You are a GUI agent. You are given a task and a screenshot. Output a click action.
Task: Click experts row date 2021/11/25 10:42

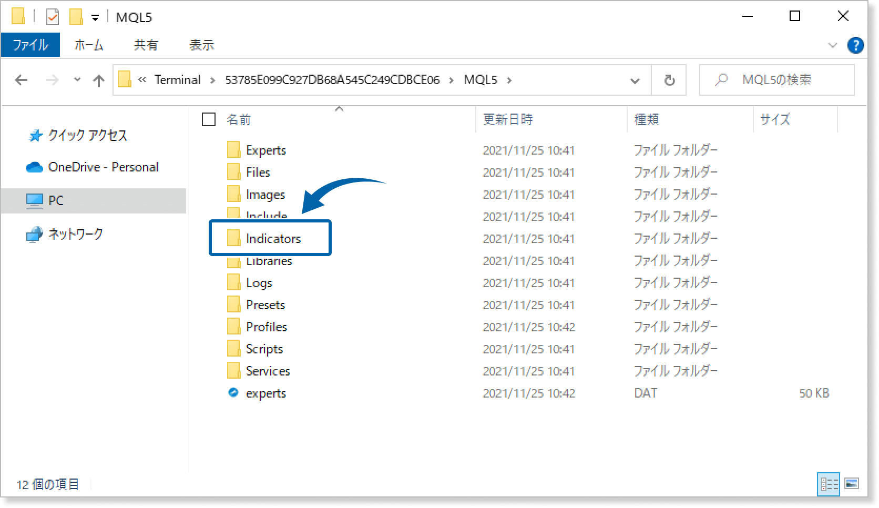[529, 393]
